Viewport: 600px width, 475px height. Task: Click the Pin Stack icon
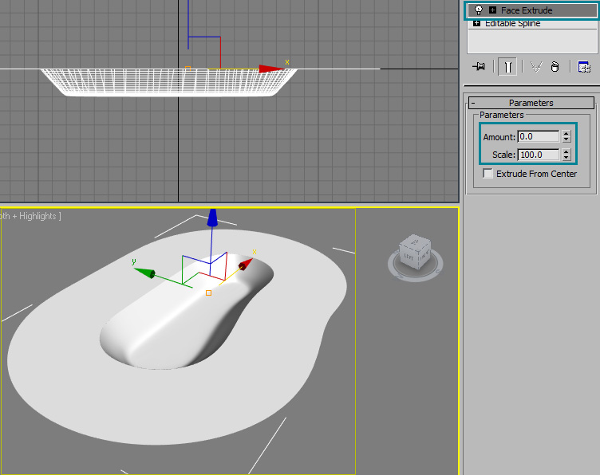pyautogui.click(x=479, y=68)
